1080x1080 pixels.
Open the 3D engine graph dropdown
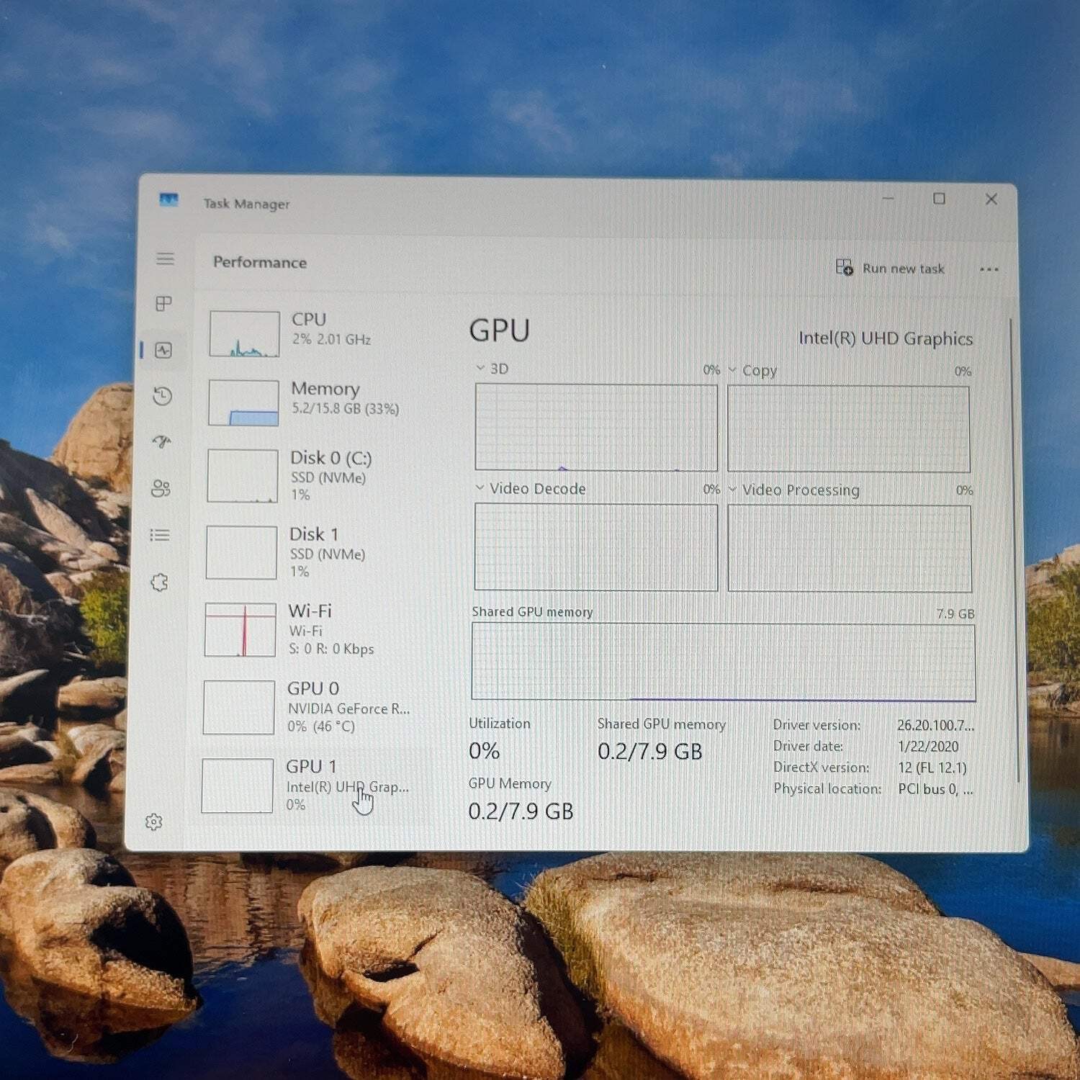[480, 368]
